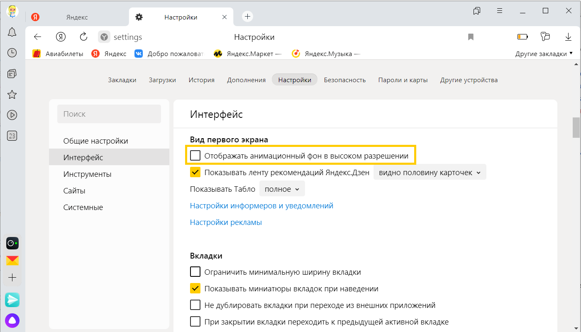Launch Alice assistant purple icon
Viewport: 581px width, 332px height.
[12, 320]
